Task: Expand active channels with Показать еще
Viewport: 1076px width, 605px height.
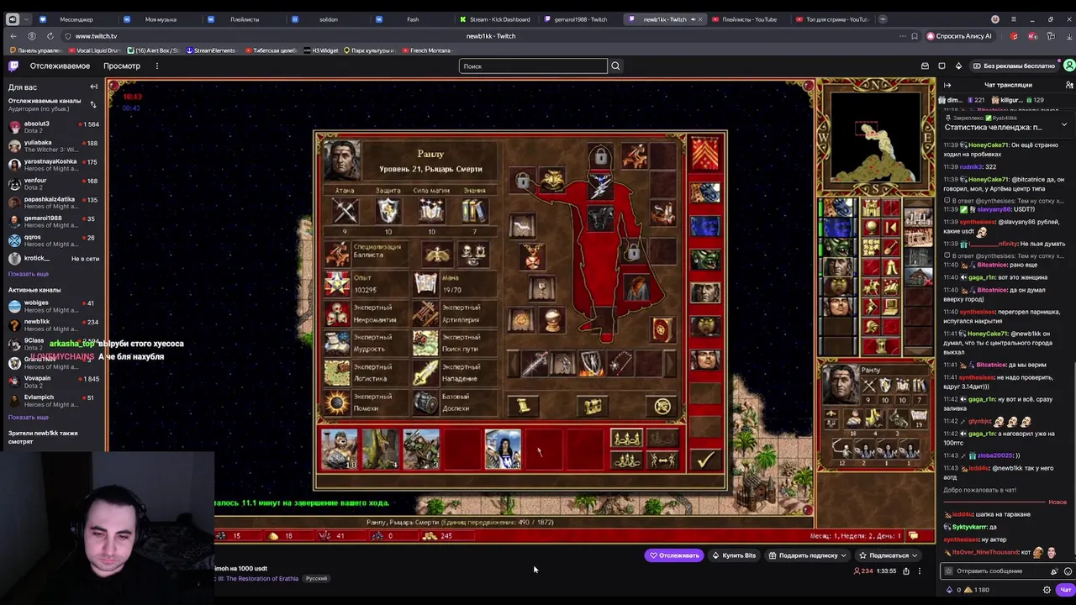Action: [29, 417]
